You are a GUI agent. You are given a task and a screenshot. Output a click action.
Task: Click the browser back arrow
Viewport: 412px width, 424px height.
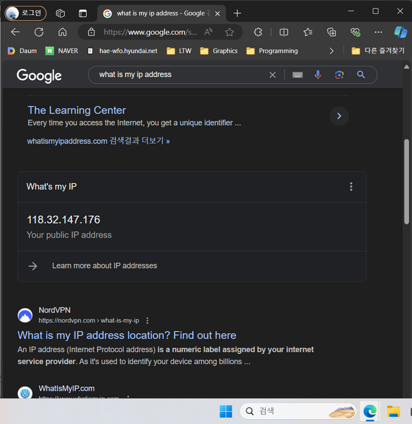point(16,32)
